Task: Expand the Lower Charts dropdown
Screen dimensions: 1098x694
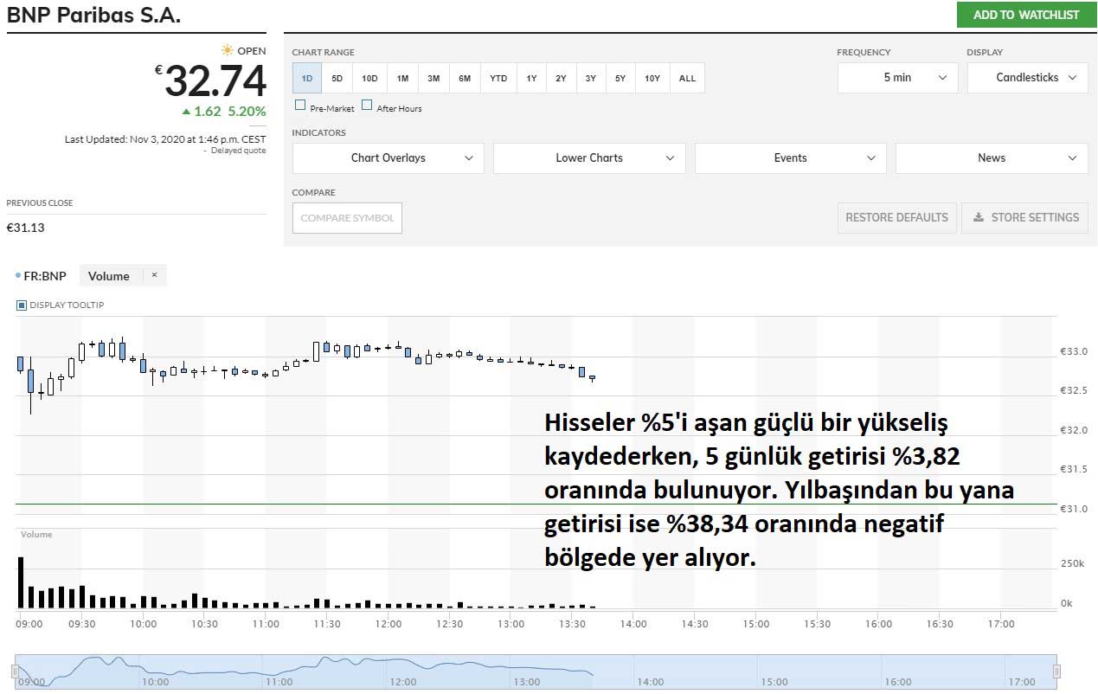Action: 589,158
